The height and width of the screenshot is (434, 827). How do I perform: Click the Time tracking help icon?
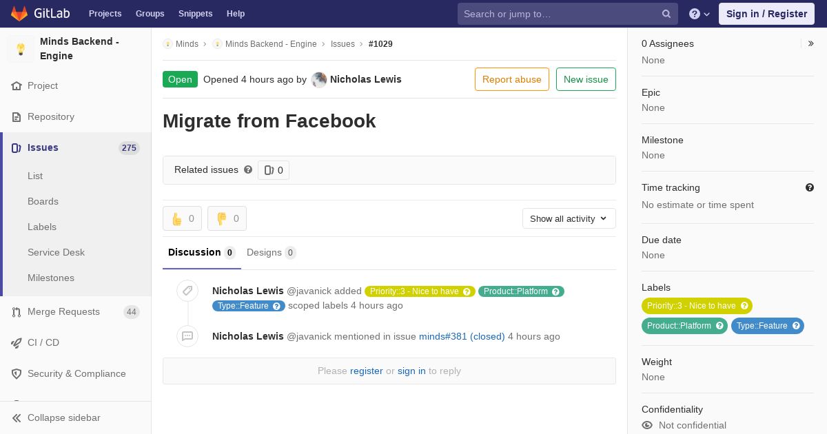click(810, 187)
